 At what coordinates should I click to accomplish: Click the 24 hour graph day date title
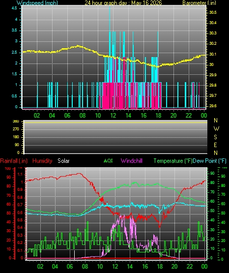[123, 2]
